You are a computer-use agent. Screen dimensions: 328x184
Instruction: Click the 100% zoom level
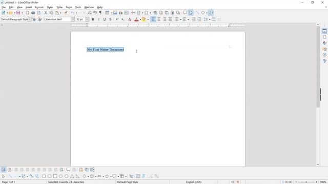(323, 182)
